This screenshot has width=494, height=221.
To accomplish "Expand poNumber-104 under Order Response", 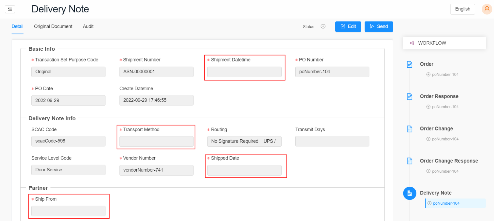I will click(428, 107).
